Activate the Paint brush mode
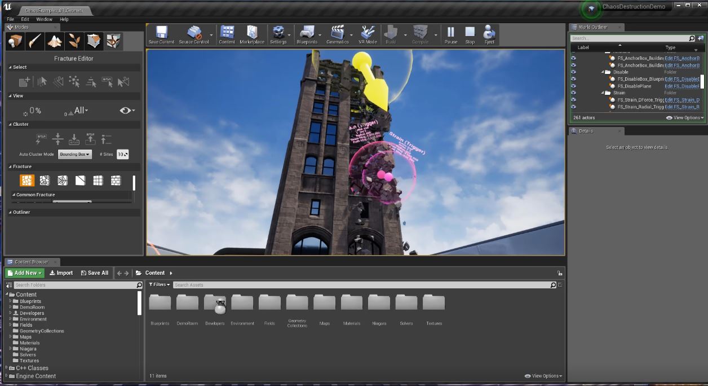The width and height of the screenshot is (708, 386). pyautogui.click(x=34, y=41)
